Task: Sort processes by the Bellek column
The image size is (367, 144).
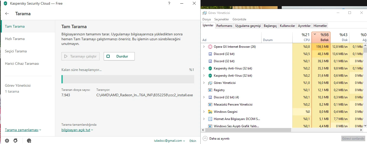Action: (321, 37)
